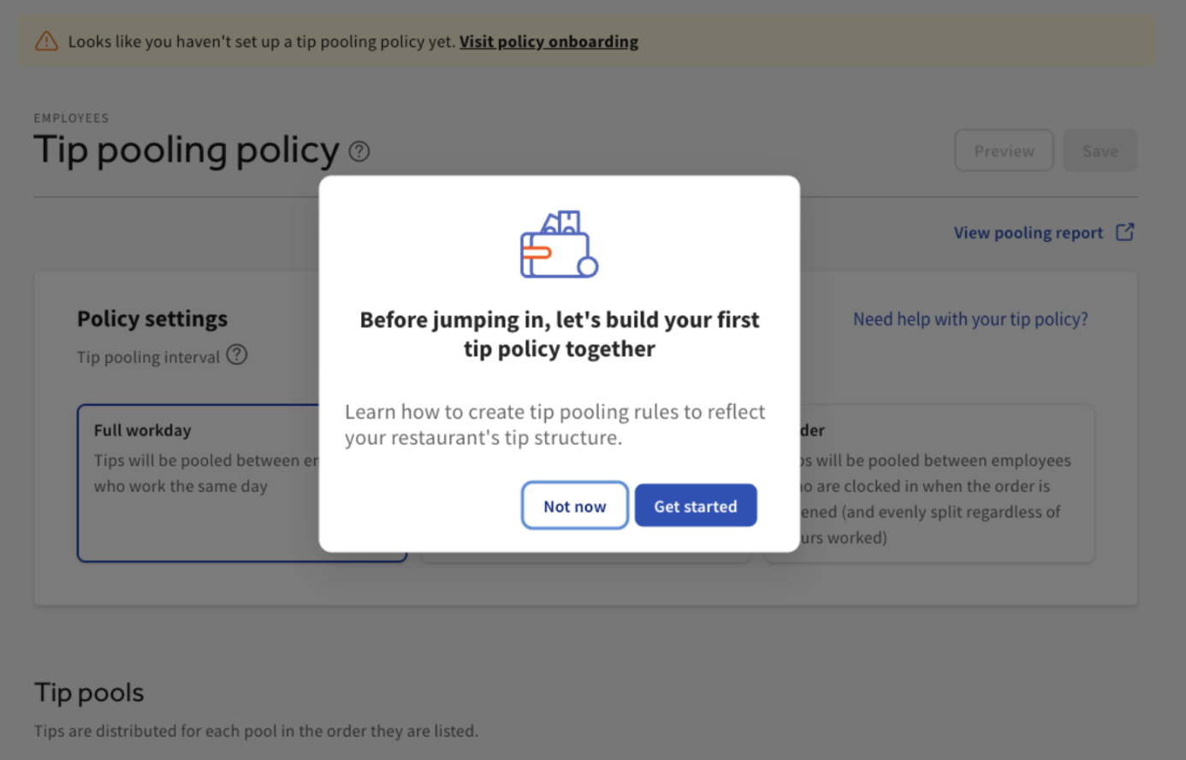Click help icon beside Tip pooling policy title
The height and width of the screenshot is (760, 1186).
pos(359,151)
